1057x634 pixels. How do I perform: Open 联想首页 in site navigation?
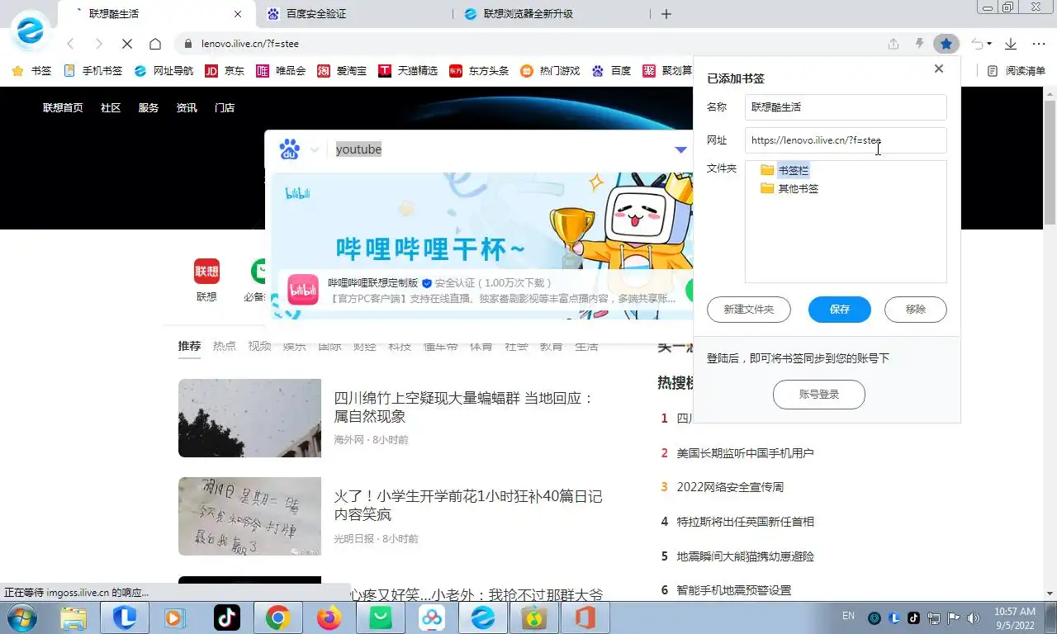point(63,107)
